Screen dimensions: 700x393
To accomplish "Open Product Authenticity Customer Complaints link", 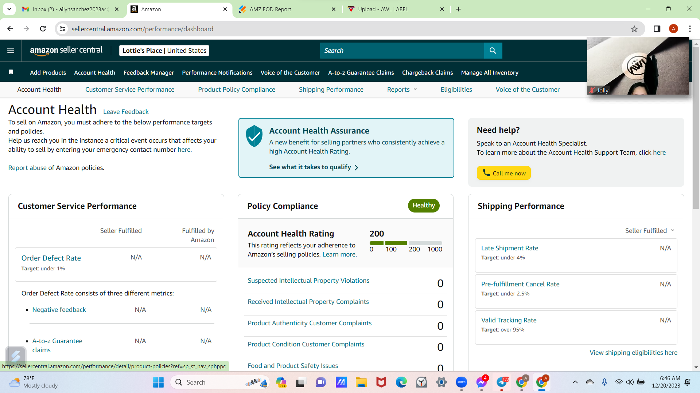I will point(310,323).
